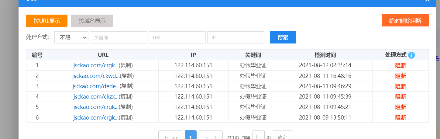Copy the jsckao.com/dede... URL via (复制)
The image size is (440, 139).
[x=127, y=86]
